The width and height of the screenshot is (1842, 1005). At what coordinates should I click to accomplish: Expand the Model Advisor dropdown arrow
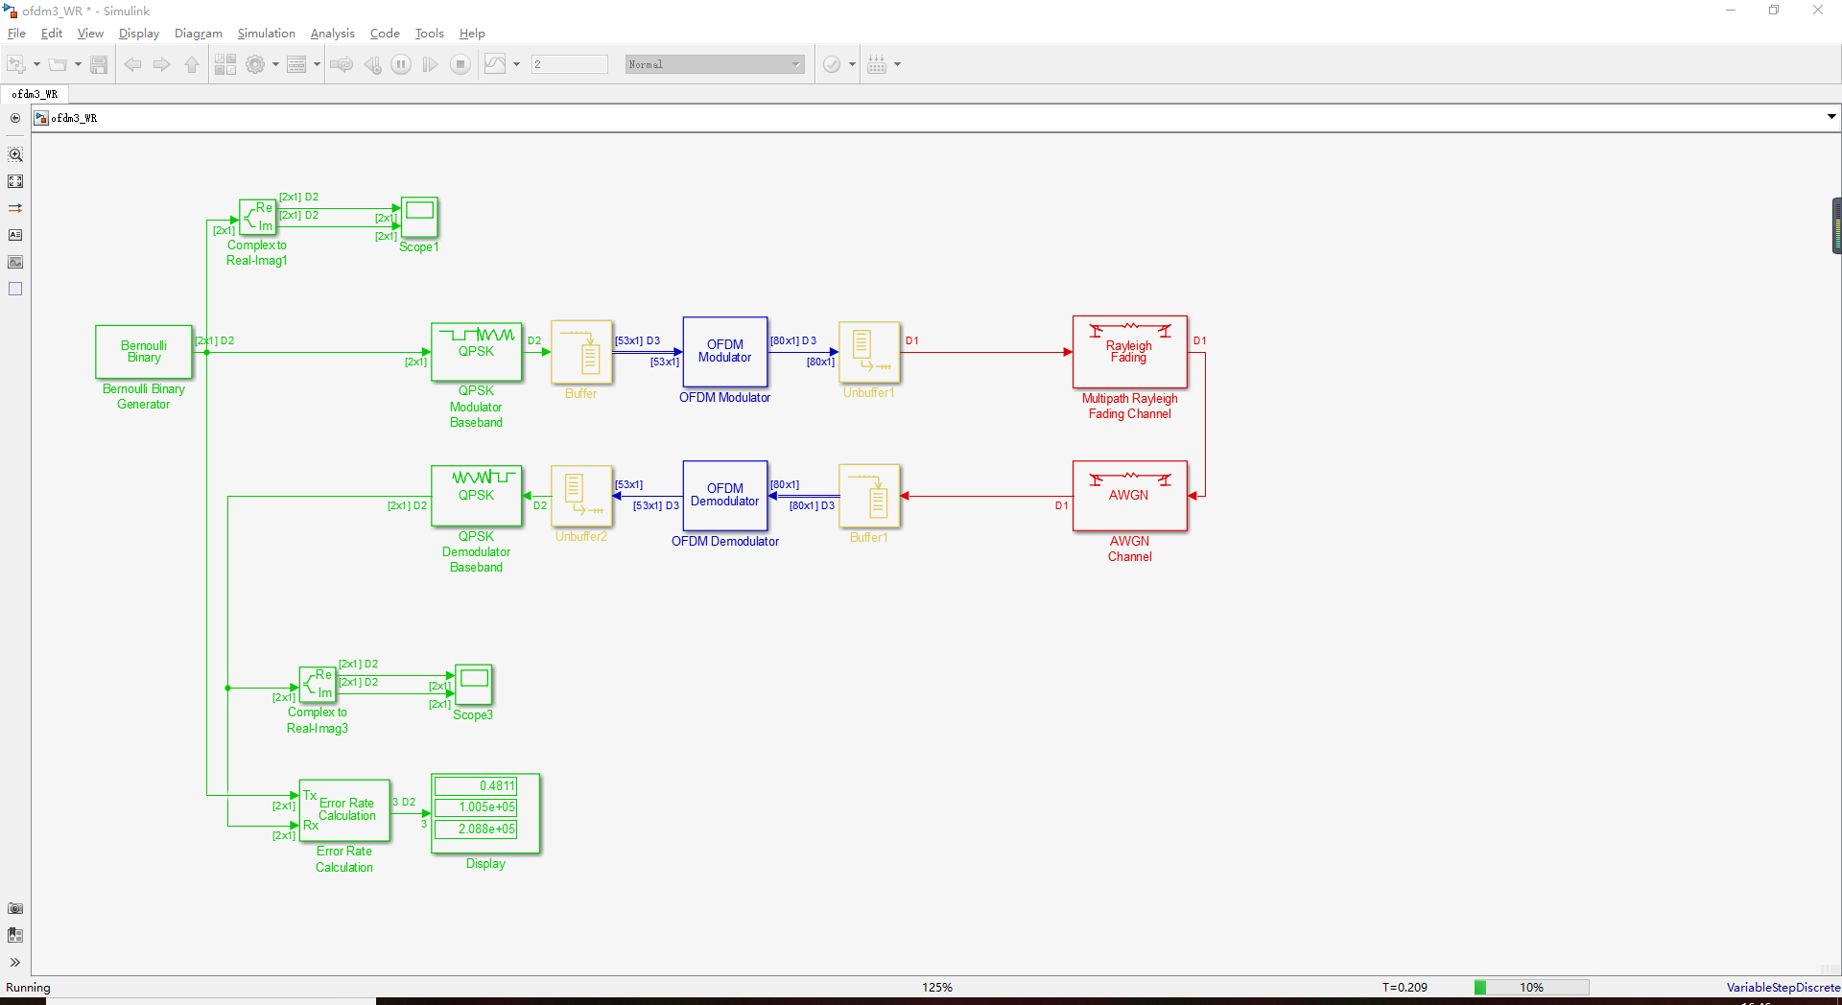tap(852, 64)
